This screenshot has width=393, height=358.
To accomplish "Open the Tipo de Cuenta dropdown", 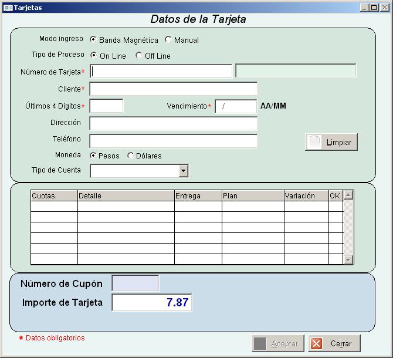I will point(183,171).
